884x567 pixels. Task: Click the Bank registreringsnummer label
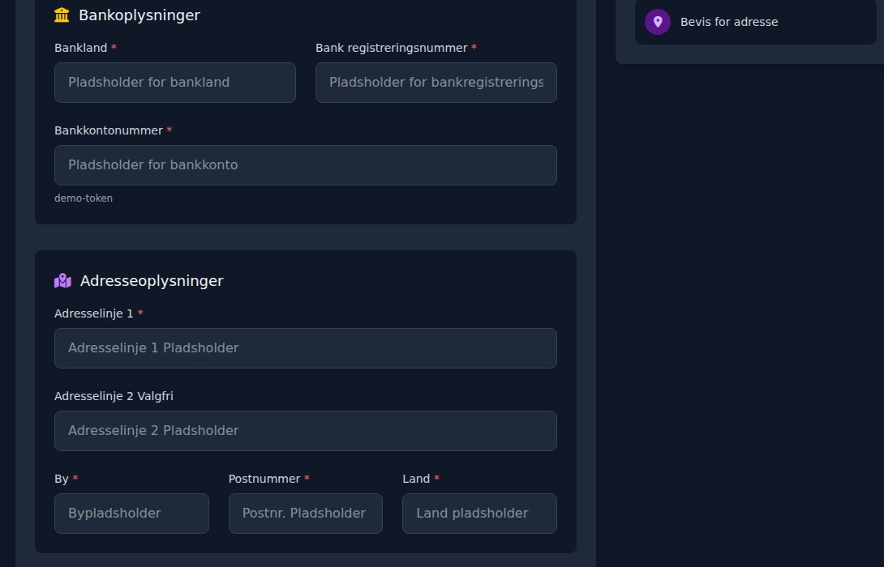391,48
